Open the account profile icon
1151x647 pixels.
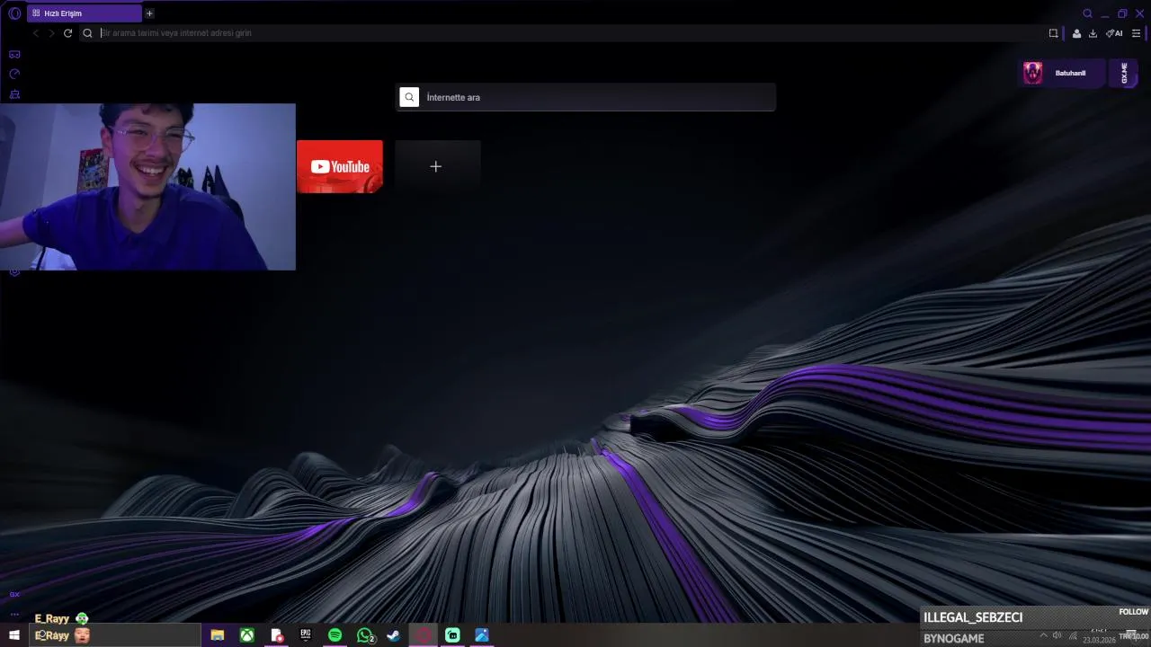[x=1076, y=33]
